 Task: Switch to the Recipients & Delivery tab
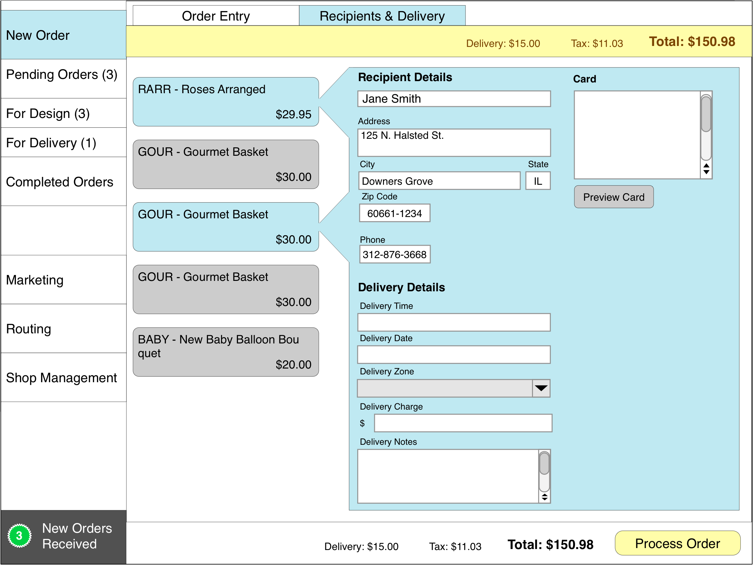click(x=381, y=15)
